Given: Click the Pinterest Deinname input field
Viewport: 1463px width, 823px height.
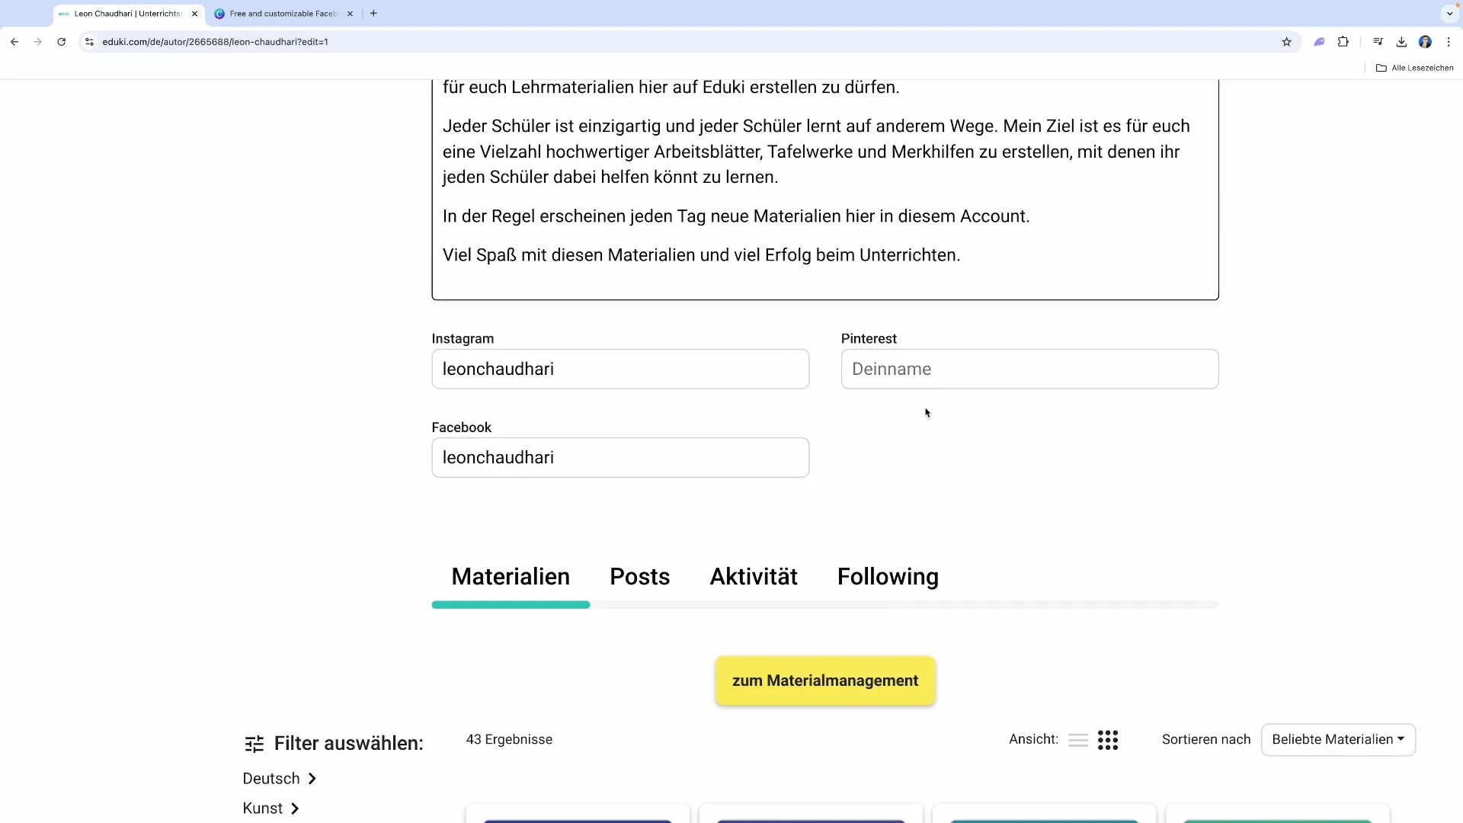Looking at the screenshot, I should point(1030,369).
